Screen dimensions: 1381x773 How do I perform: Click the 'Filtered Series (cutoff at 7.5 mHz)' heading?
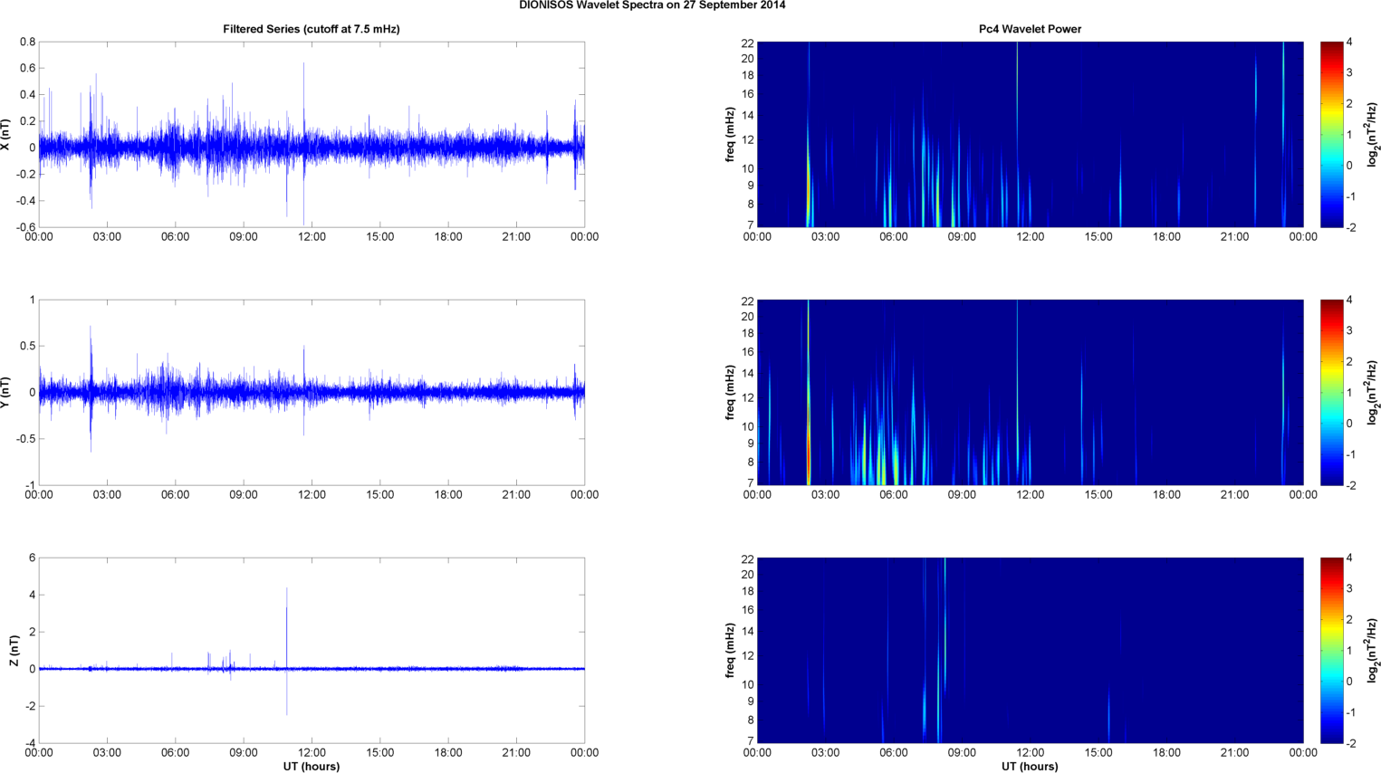click(x=312, y=29)
